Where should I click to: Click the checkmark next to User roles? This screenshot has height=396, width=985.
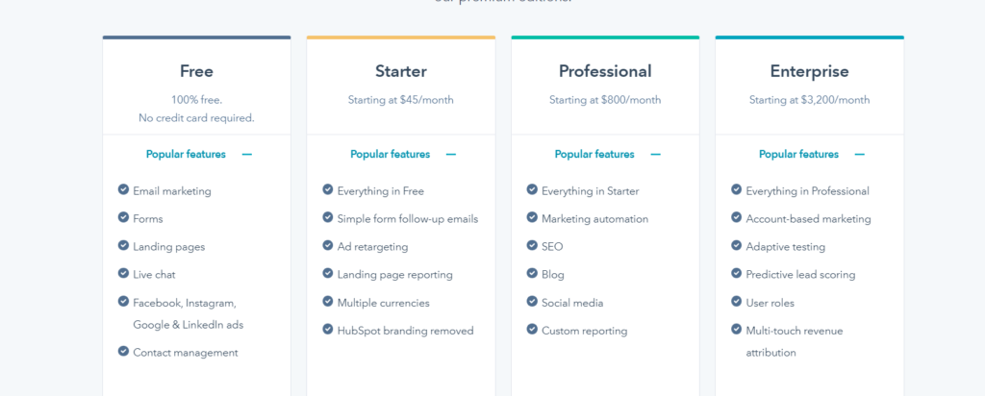pyautogui.click(x=737, y=302)
